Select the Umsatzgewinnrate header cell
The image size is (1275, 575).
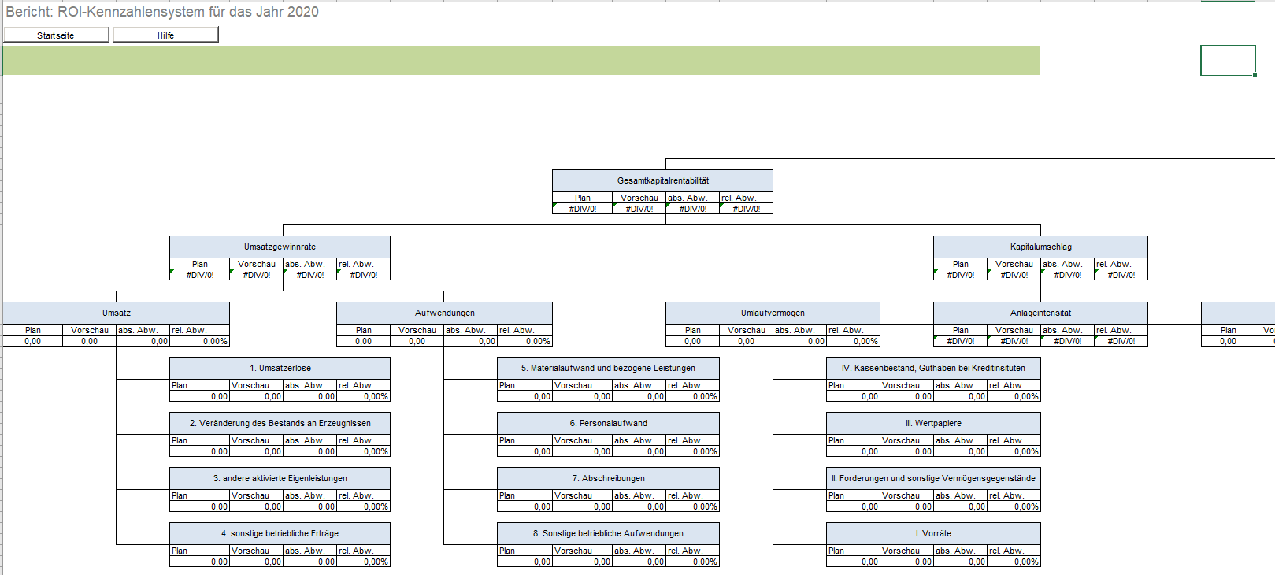click(280, 247)
